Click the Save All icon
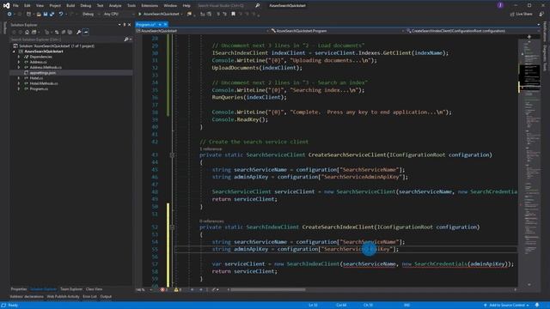Screen dimensions: 550x309 tap(52, 14)
